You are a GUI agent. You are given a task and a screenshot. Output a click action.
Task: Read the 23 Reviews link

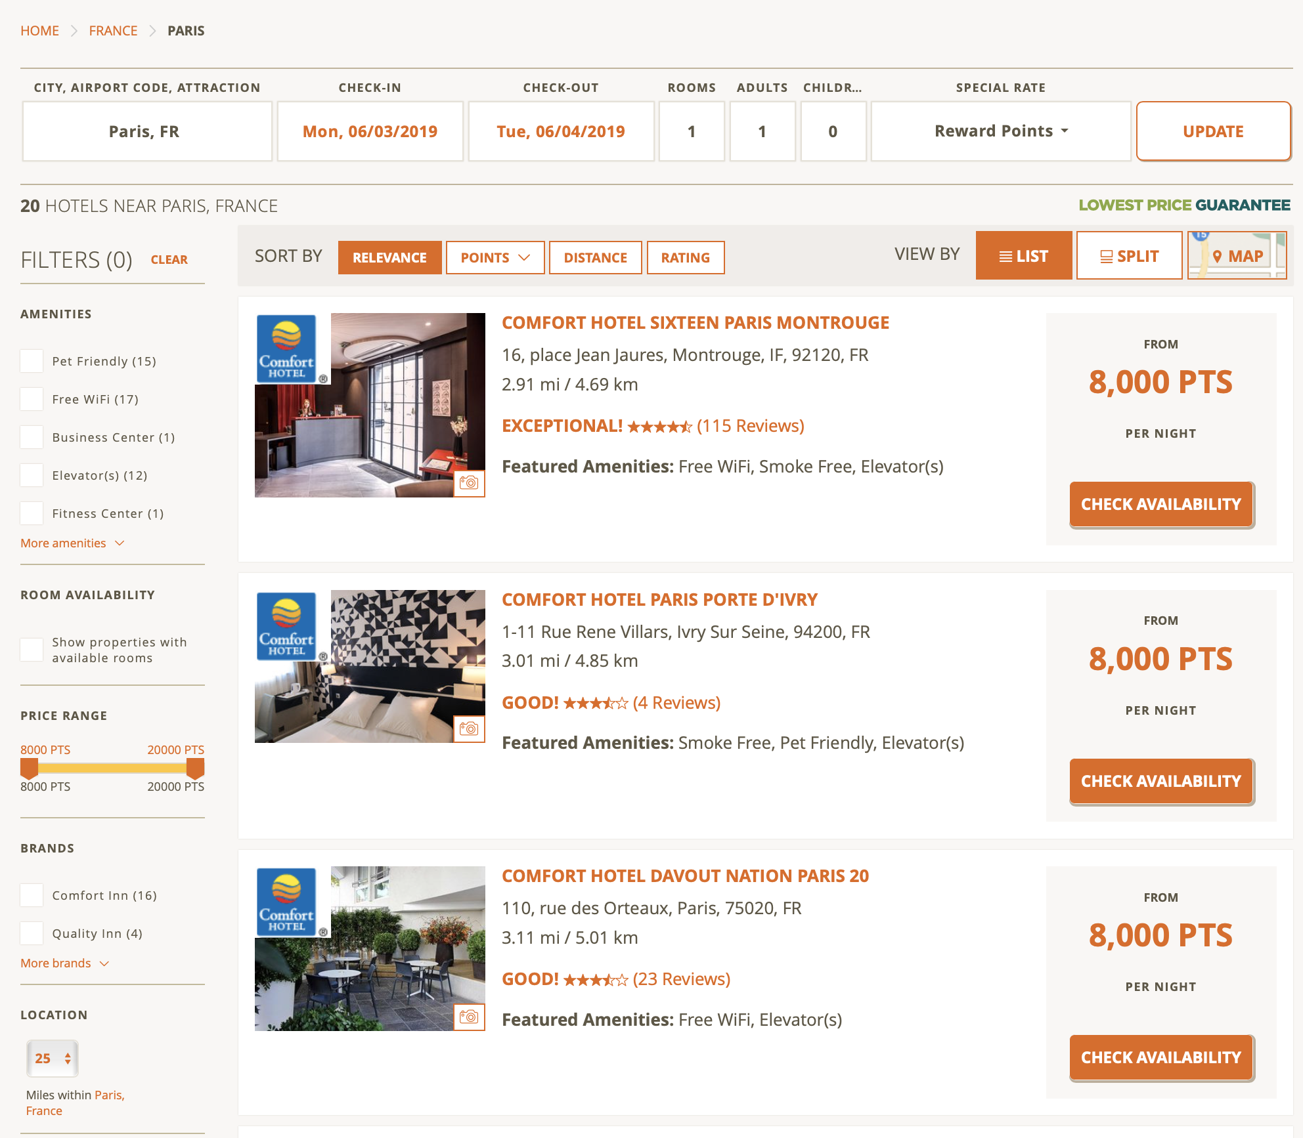tap(682, 979)
